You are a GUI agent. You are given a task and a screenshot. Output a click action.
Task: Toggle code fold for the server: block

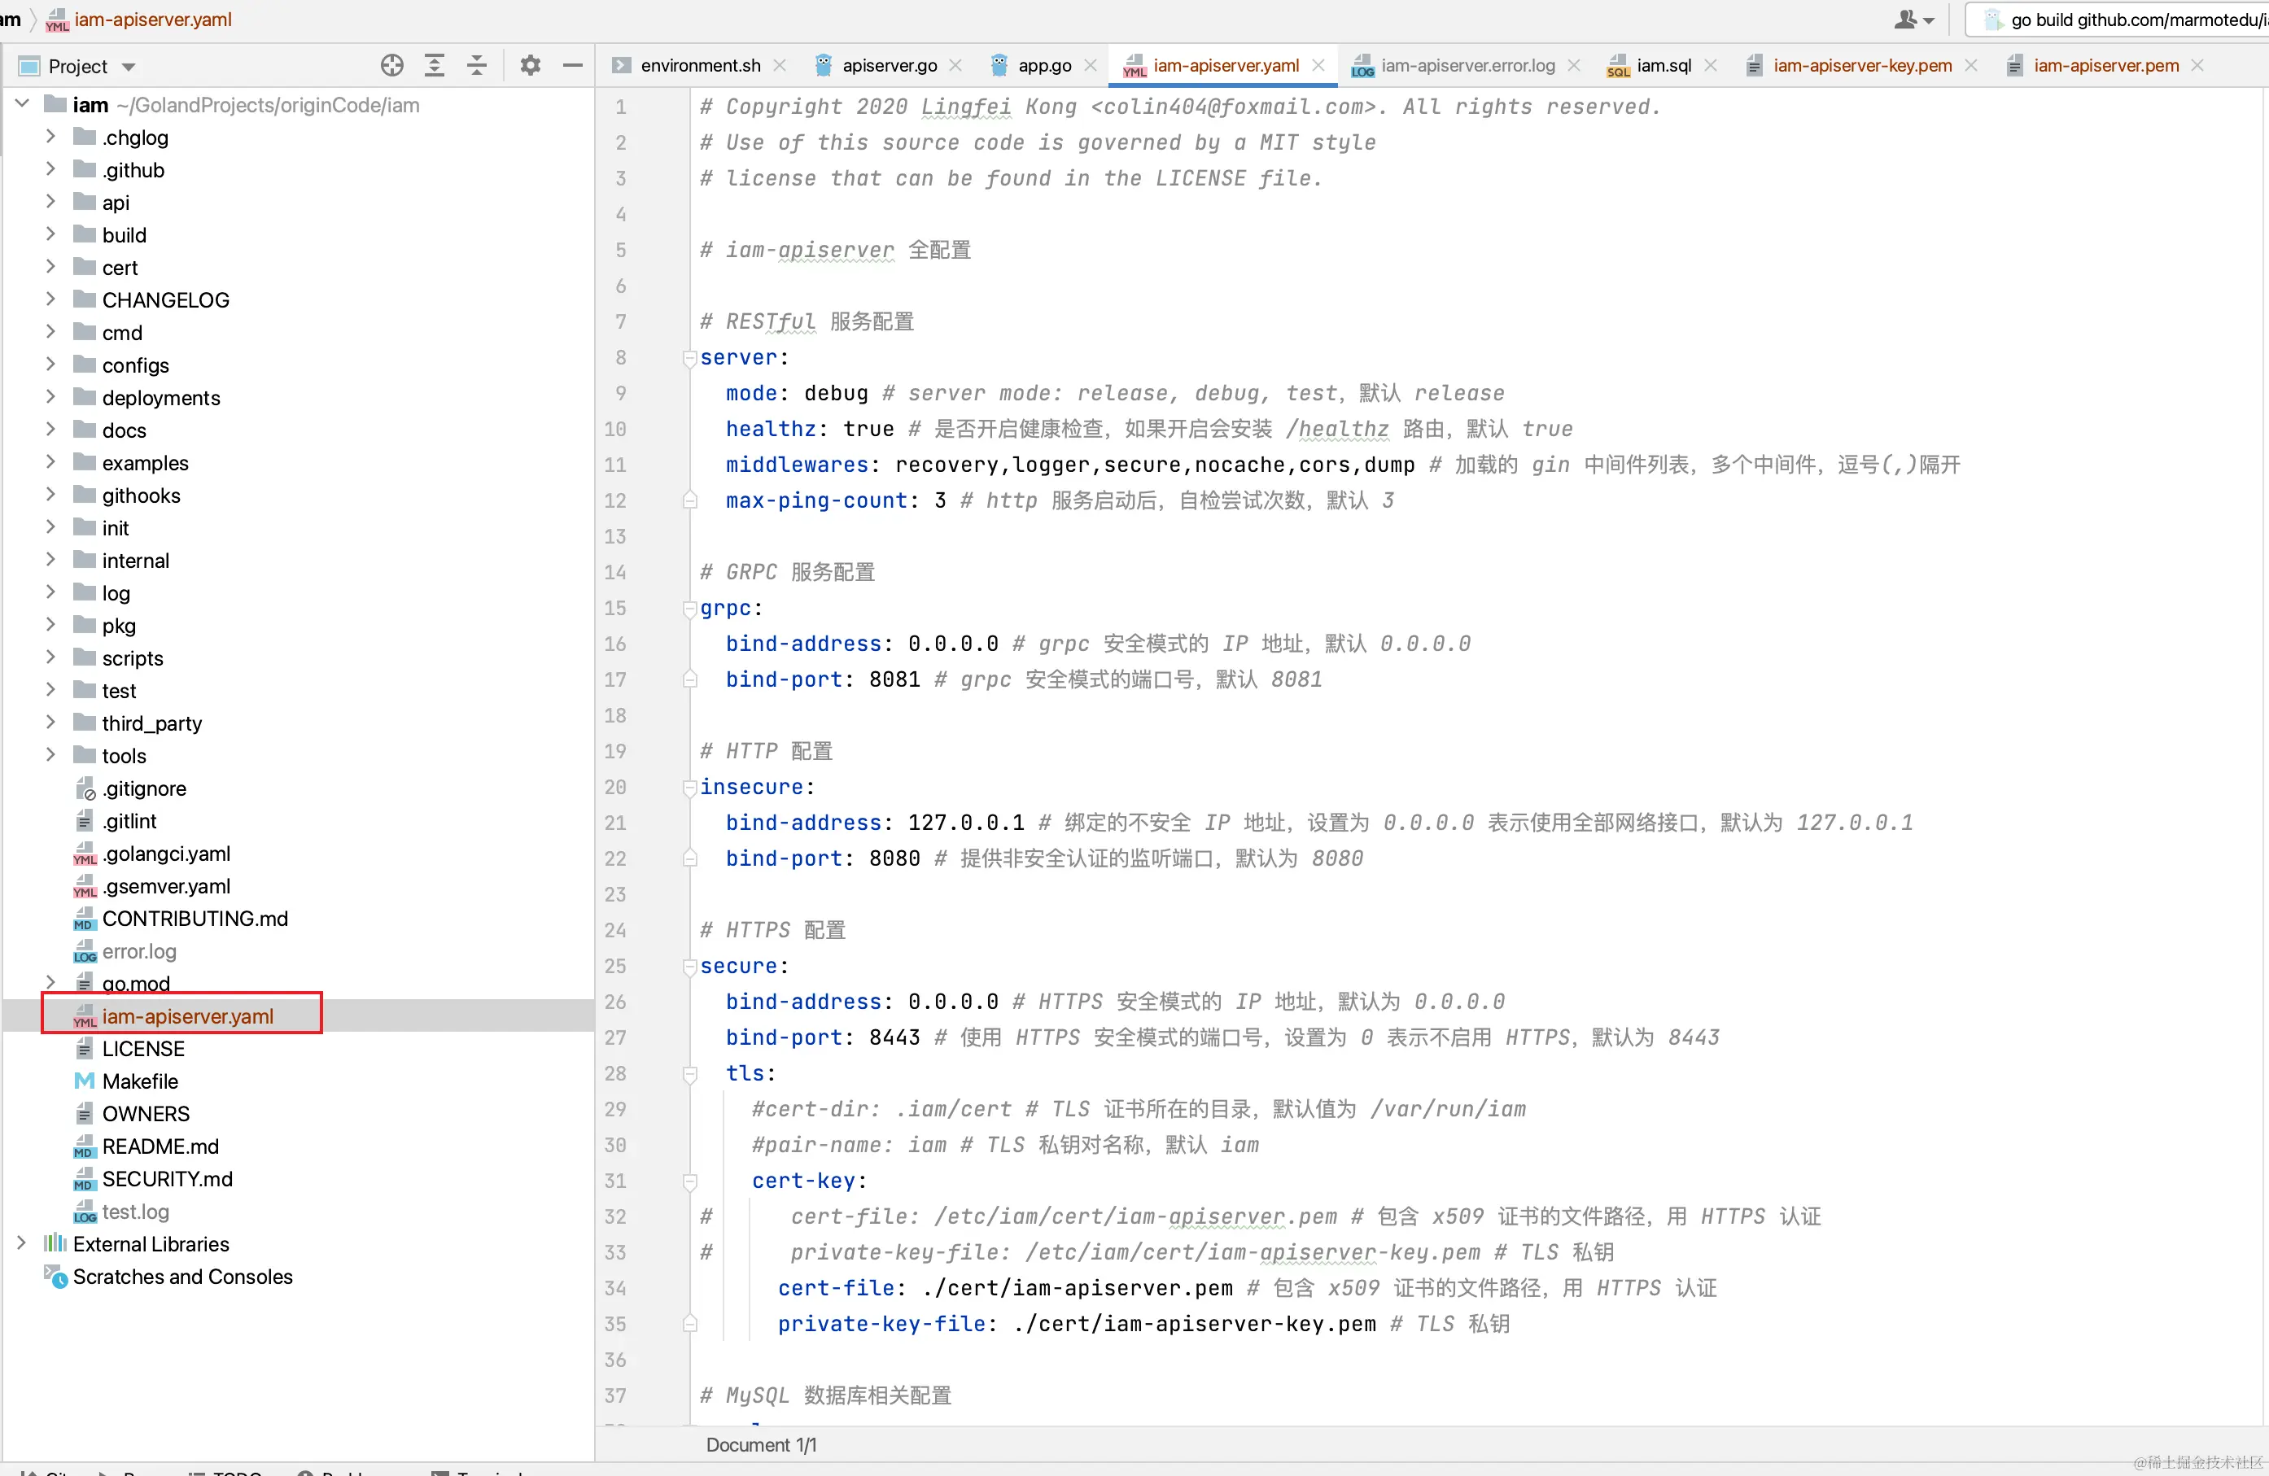tap(689, 357)
